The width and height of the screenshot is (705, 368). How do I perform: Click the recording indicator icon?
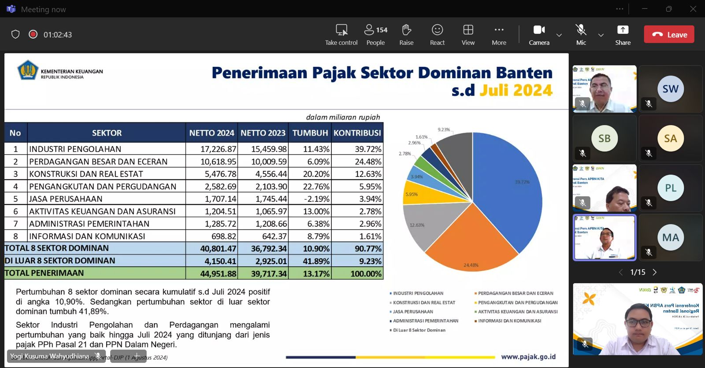click(x=33, y=34)
